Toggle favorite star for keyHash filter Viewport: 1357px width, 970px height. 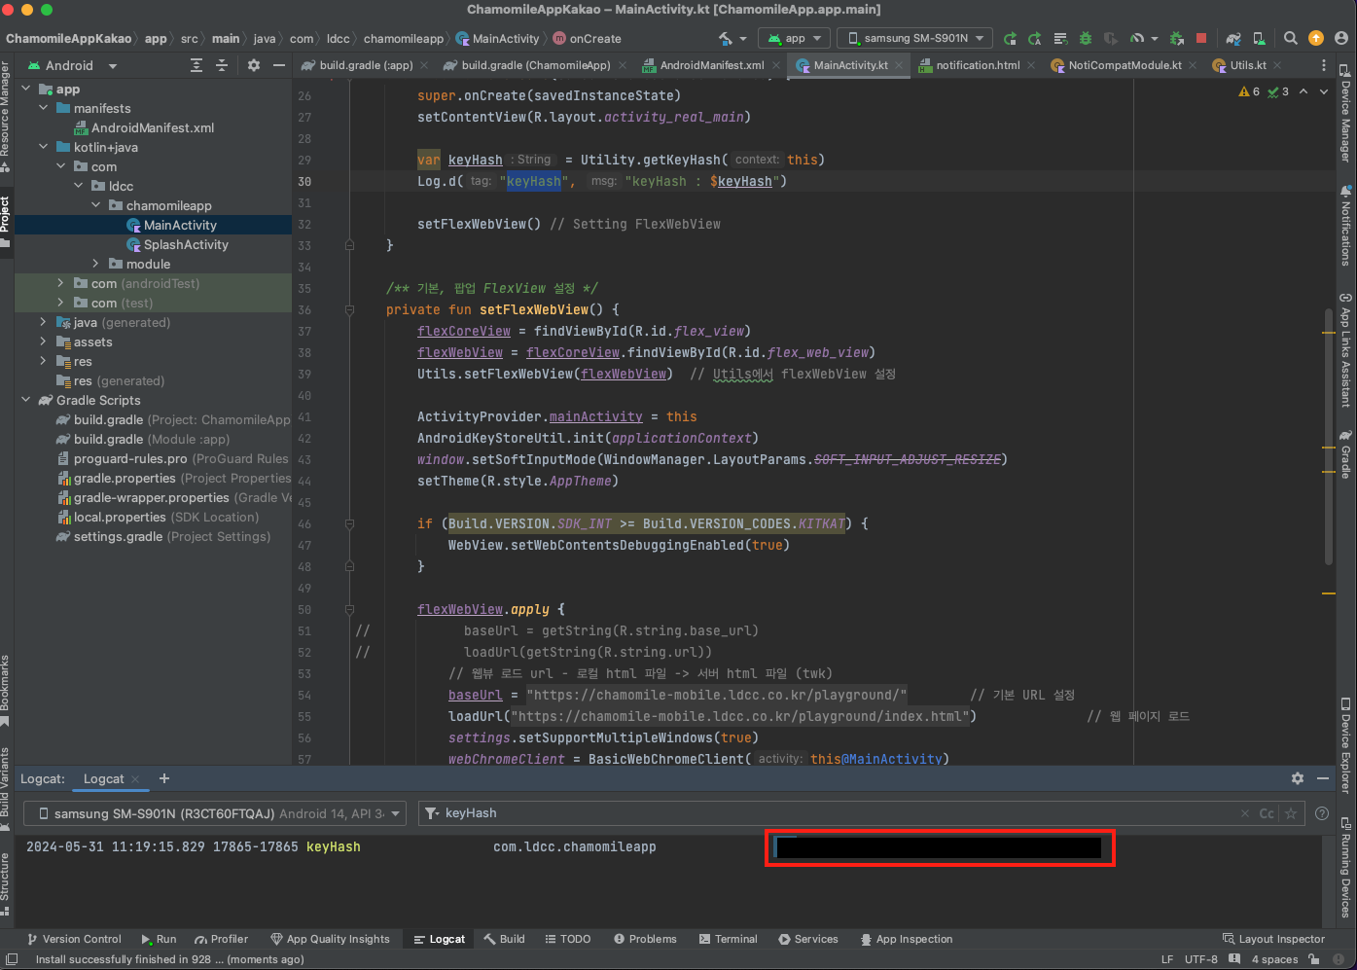pyautogui.click(x=1291, y=813)
